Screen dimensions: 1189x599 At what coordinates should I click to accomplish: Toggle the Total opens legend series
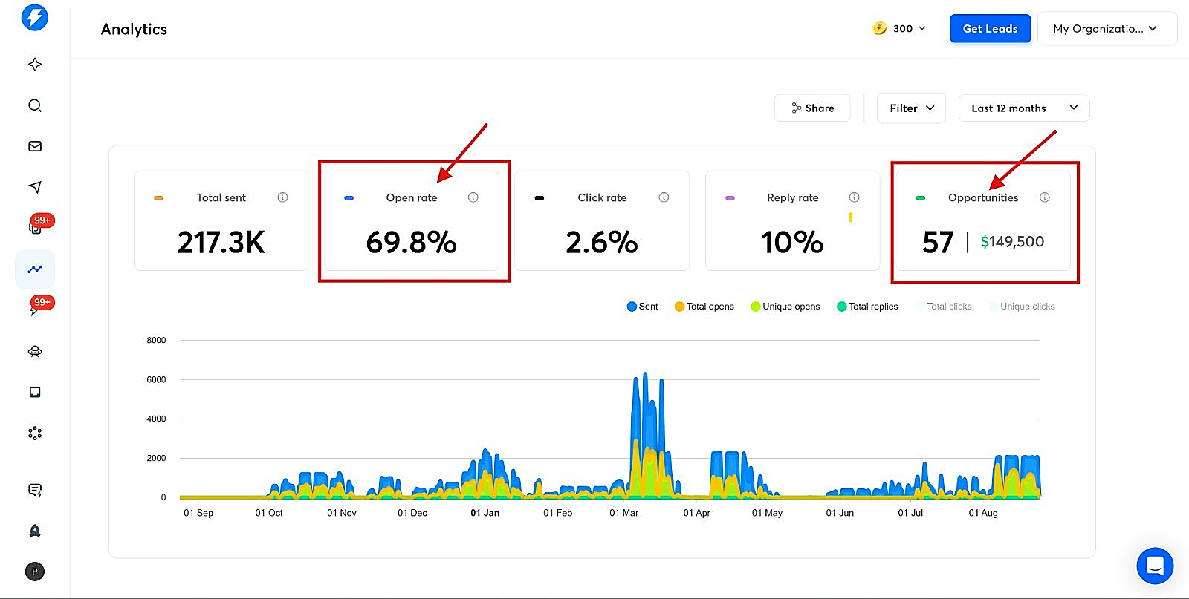(704, 307)
